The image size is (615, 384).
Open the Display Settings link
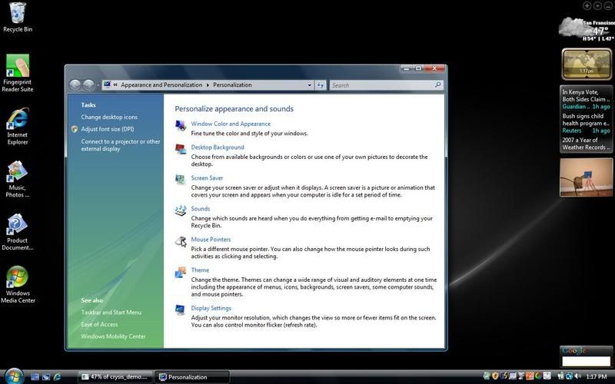(211, 309)
